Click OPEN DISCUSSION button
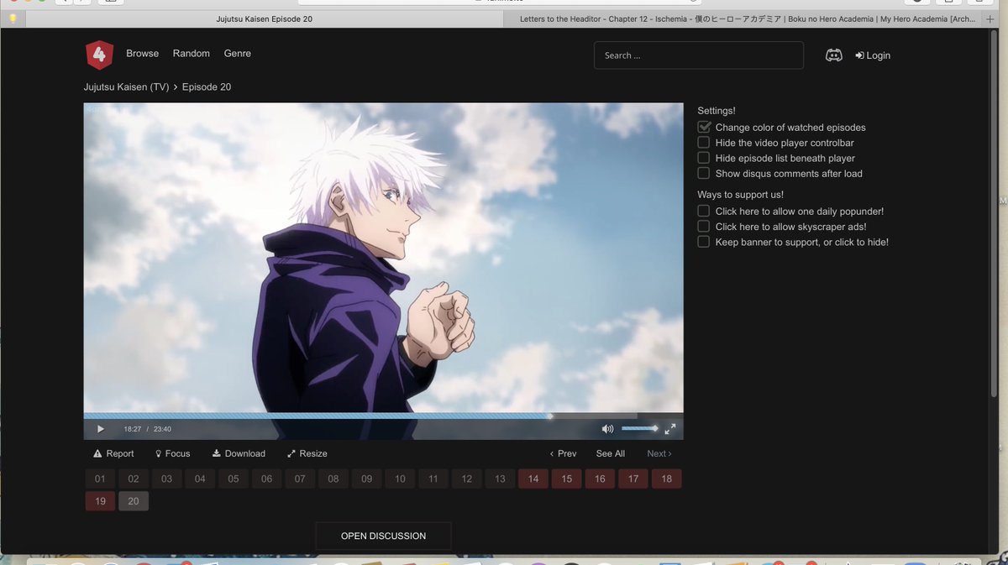 [x=383, y=536]
